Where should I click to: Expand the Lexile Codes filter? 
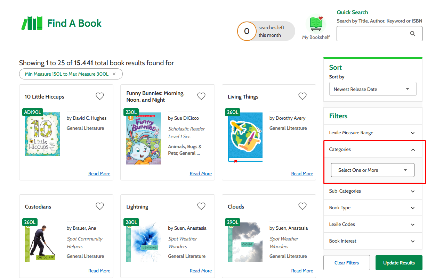(373, 225)
